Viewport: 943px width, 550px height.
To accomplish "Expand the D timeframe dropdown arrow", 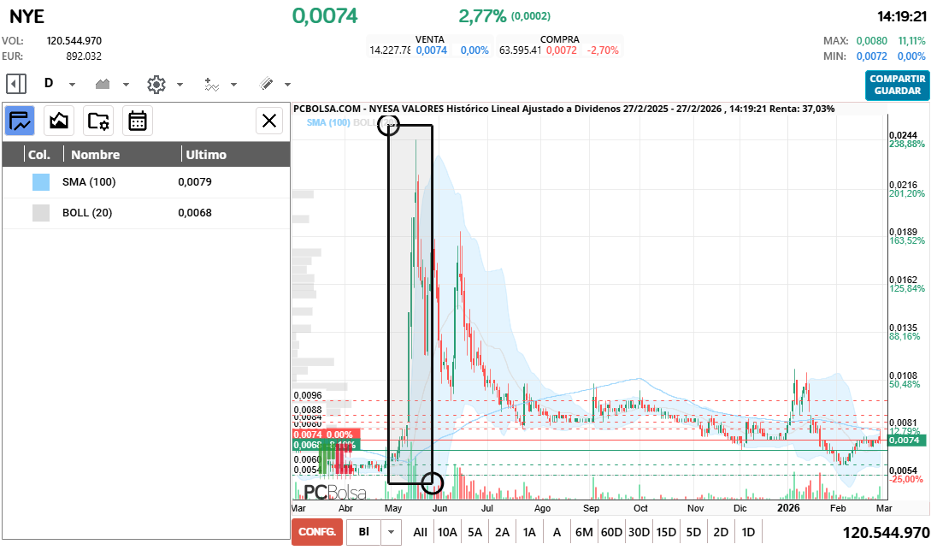I will pos(72,84).
